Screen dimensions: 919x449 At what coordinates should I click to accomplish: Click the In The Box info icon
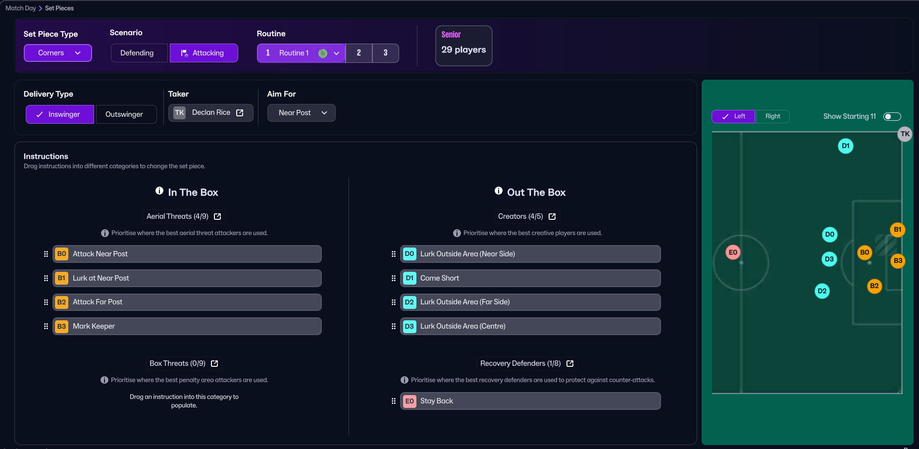[x=159, y=191]
